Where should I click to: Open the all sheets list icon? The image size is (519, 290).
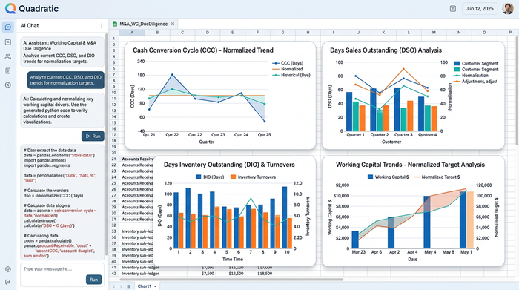(x=129, y=286)
